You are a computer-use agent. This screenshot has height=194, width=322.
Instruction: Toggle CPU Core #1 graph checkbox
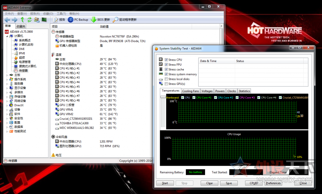click(x=194, y=97)
